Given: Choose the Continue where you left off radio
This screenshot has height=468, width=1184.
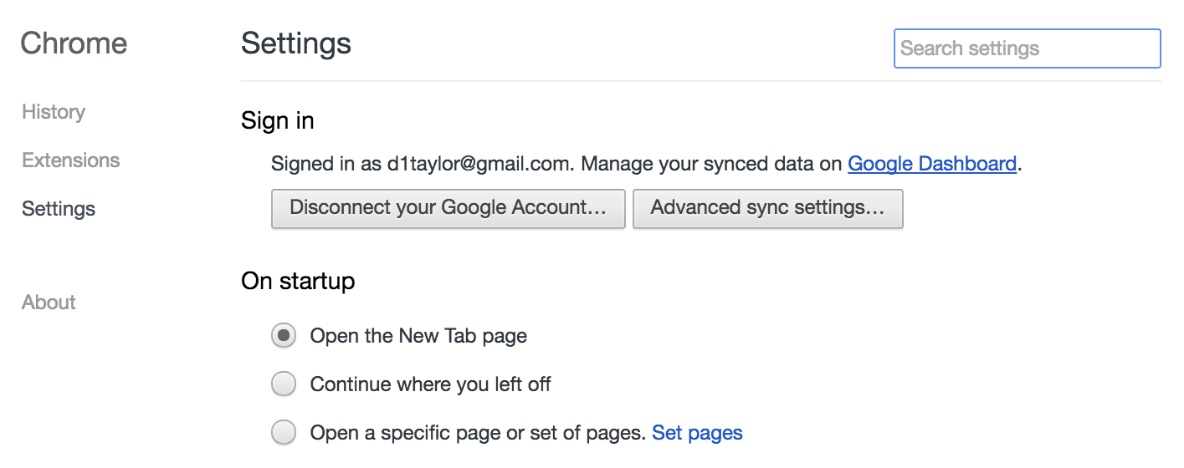Looking at the screenshot, I should click(284, 384).
